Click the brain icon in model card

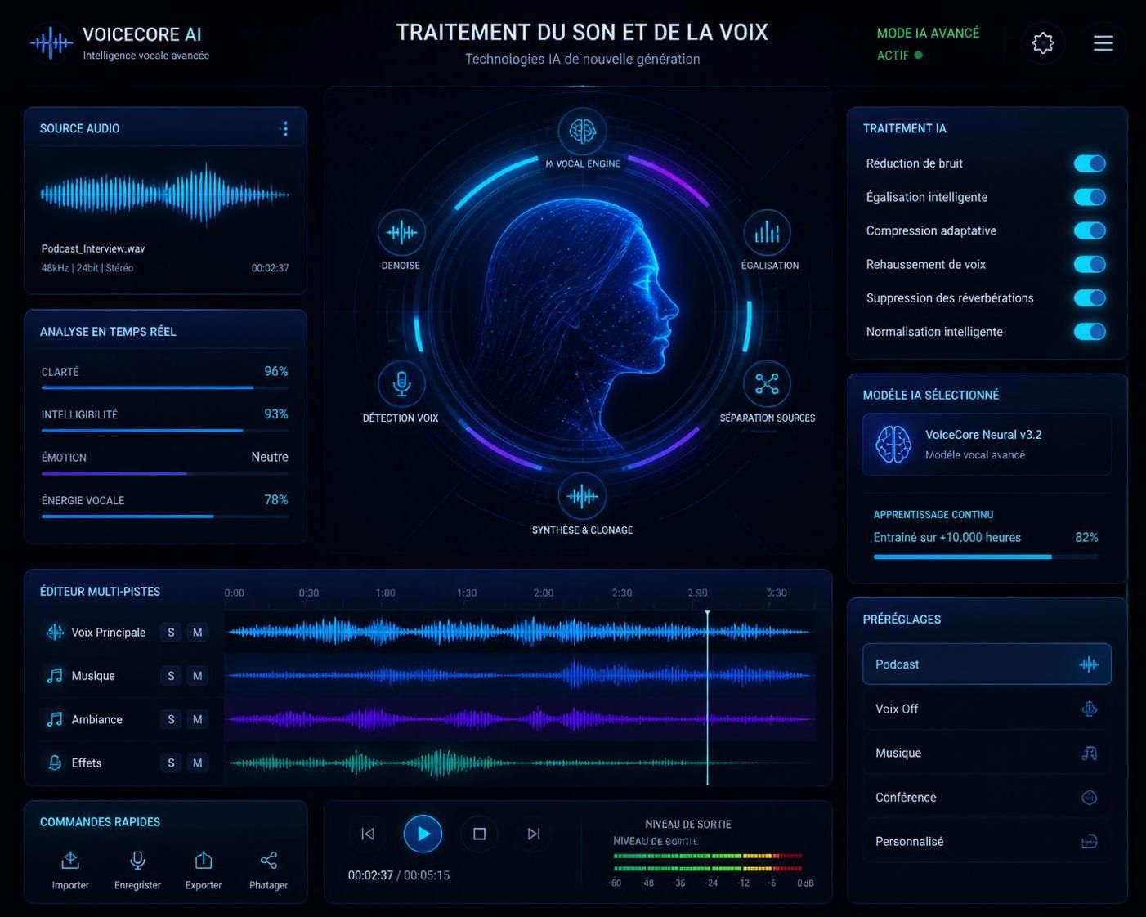click(893, 445)
